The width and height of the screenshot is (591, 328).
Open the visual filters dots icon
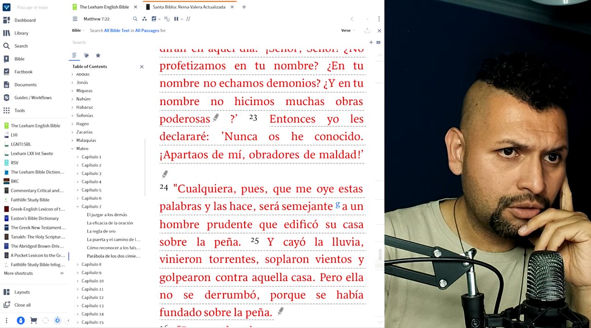click(x=145, y=19)
